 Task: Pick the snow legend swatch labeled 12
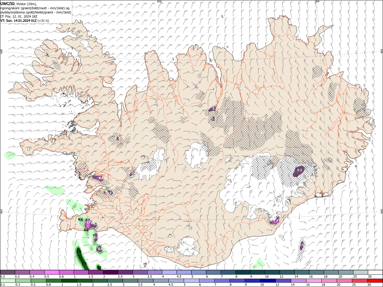(287, 272)
